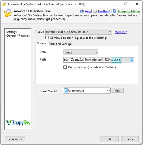Image resolution: width=143 pixels, height=145 pixels.
Task: Open the Path type dropdown set to Direct
Action: (x=81, y=52)
